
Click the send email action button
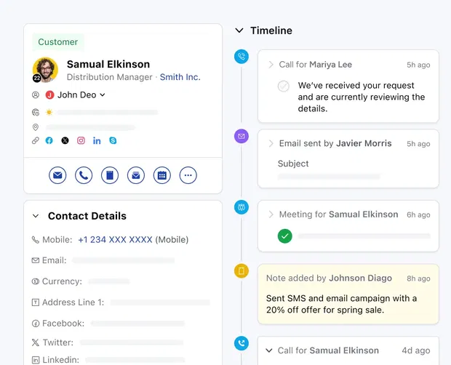pyautogui.click(x=57, y=175)
